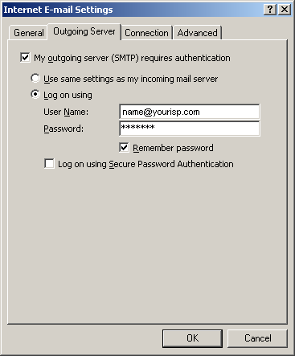
Task: Select the Outgoing Server tab
Action: pyautogui.click(x=84, y=31)
